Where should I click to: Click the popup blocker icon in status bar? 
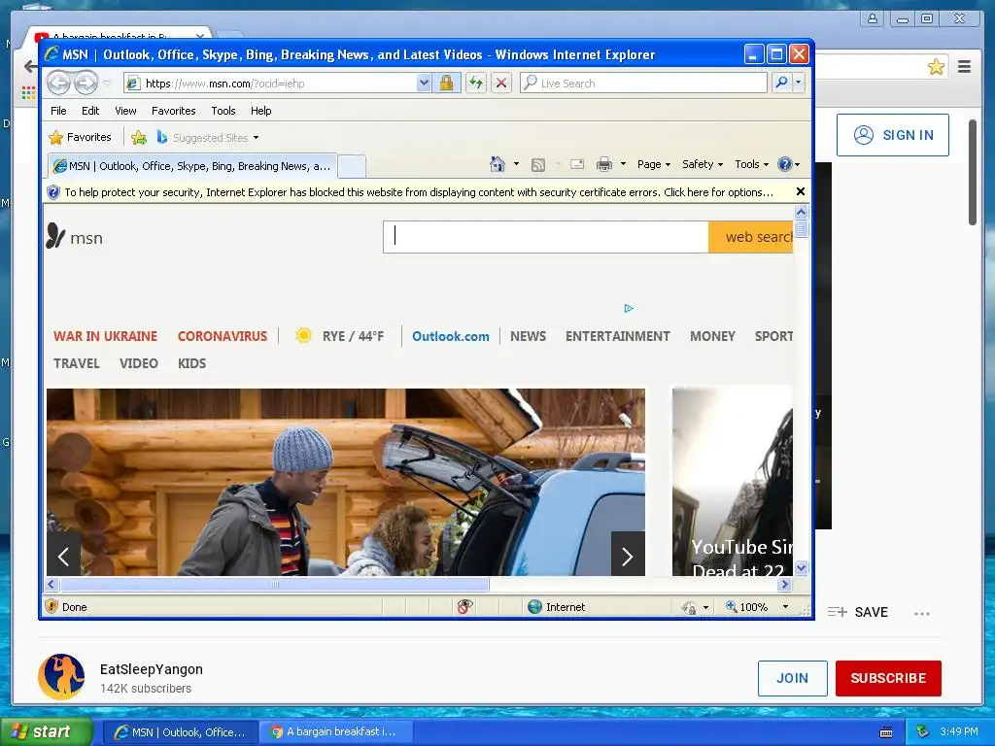(x=465, y=607)
